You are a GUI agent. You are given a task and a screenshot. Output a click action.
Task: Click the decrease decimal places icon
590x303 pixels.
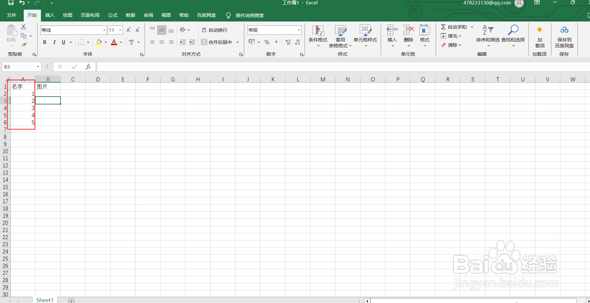coord(297,42)
